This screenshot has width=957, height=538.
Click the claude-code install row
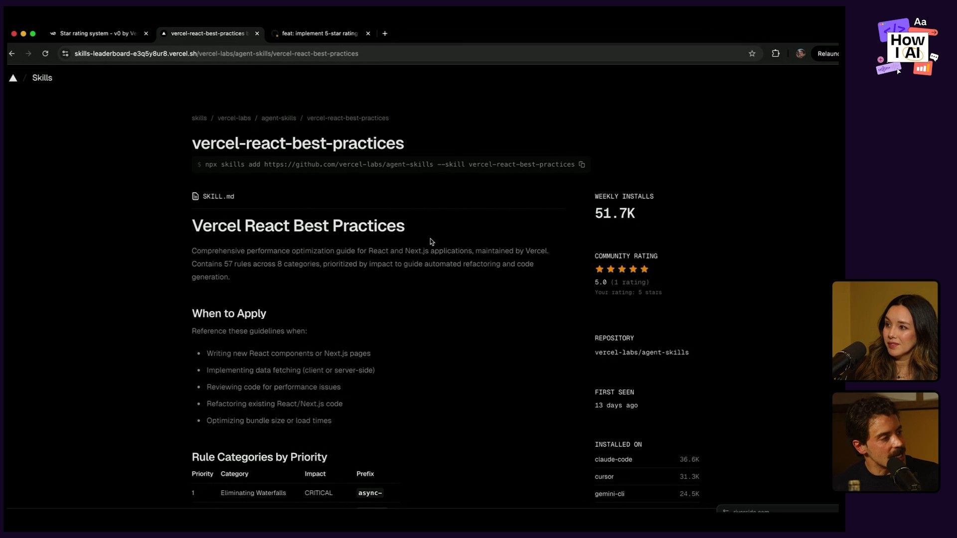647,459
